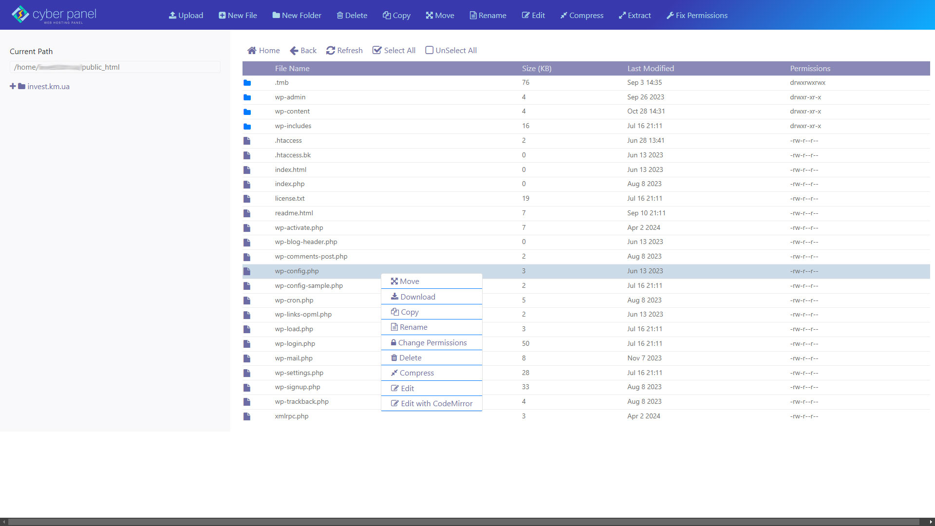Check the Select All checkbox
This screenshot has height=526, width=935.
377,50
